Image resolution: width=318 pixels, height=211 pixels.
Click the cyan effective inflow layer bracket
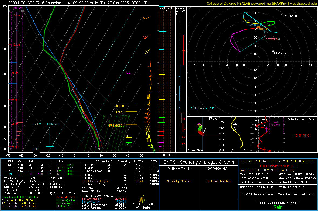click(x=50, y=137)
